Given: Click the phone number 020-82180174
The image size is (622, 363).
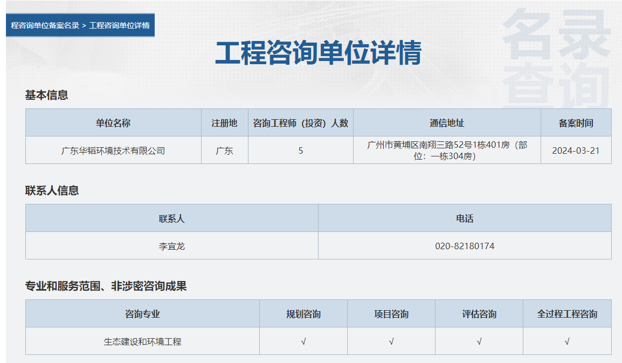Looking at the screenshot, I should coord(465,246).
